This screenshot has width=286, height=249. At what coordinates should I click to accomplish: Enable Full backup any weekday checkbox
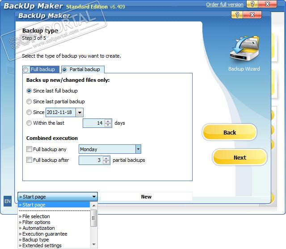(29, 149)
